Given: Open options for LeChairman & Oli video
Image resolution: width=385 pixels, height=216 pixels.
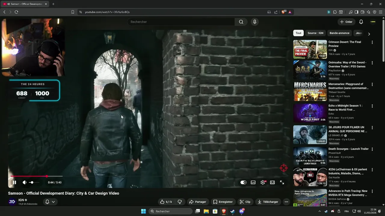Looking at the screenshot, I should tap(372, 170).
